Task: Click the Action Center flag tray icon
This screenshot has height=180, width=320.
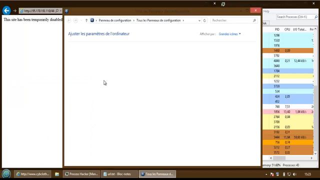Action: (x=272, y=174)
